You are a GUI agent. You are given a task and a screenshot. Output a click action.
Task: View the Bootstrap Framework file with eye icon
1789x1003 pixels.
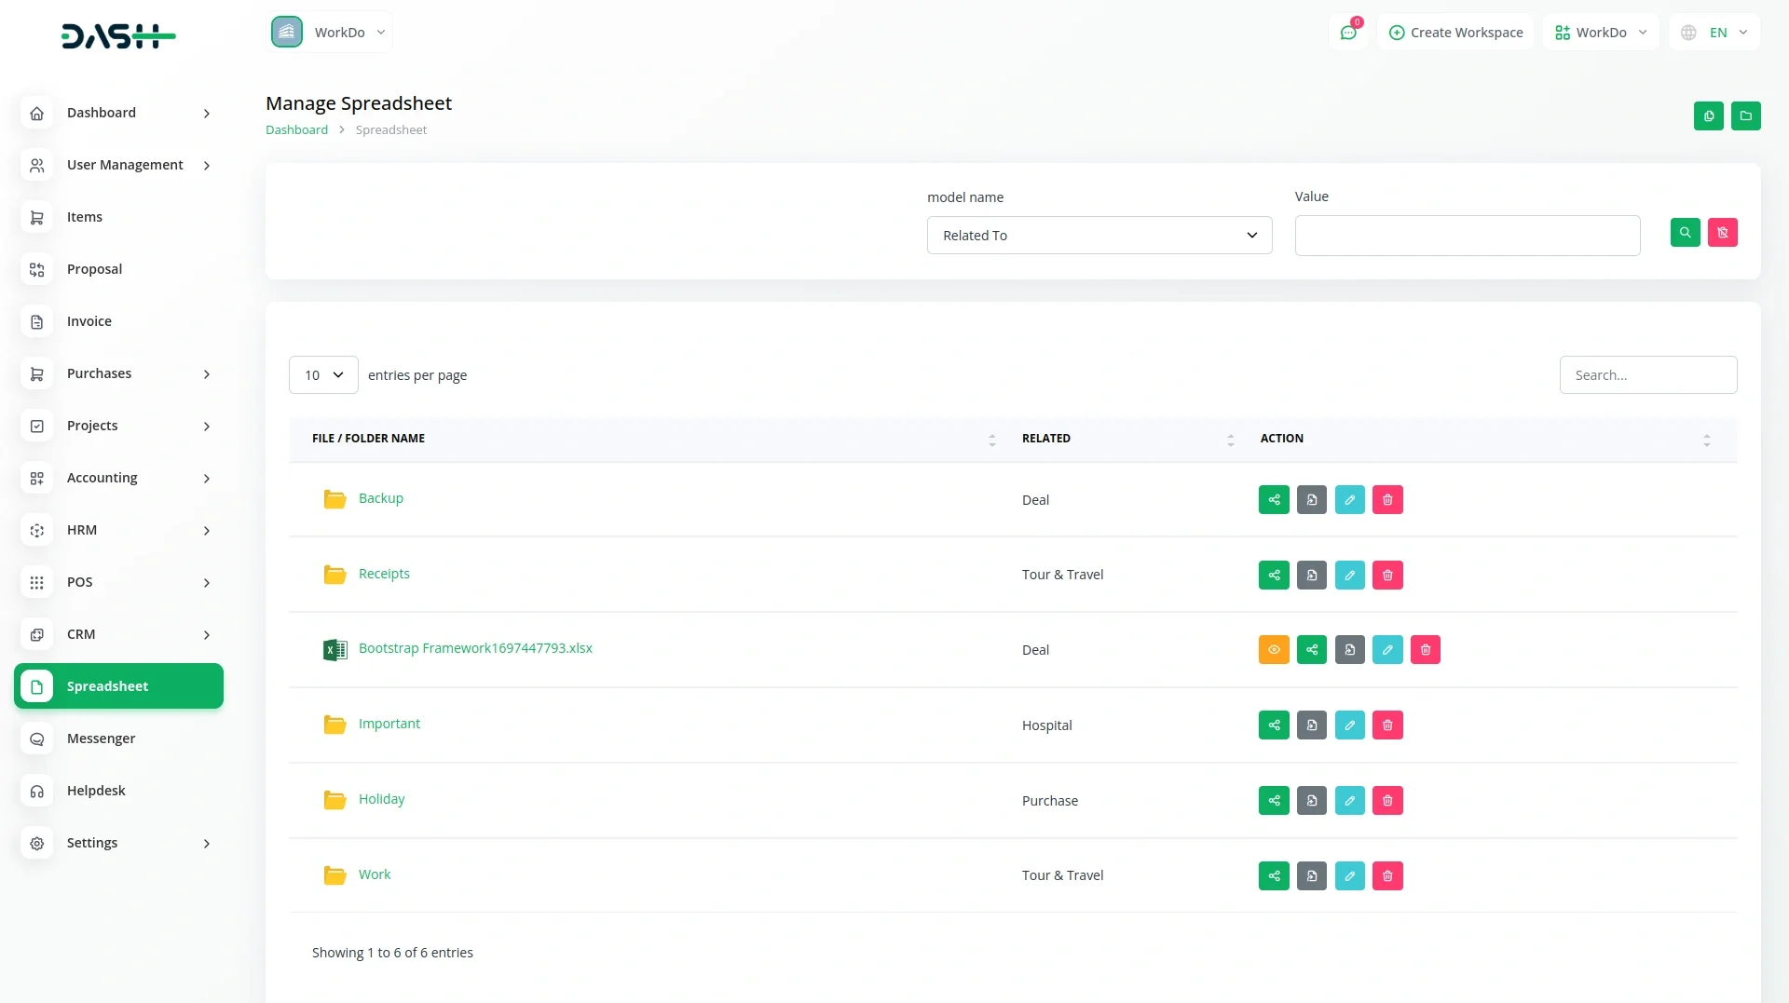coord(1274,650)
